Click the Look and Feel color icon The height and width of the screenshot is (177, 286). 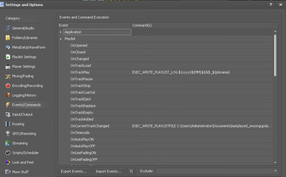click(8, 162)
